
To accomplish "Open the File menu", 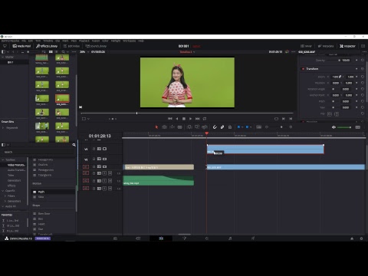I will click(24, 41).
